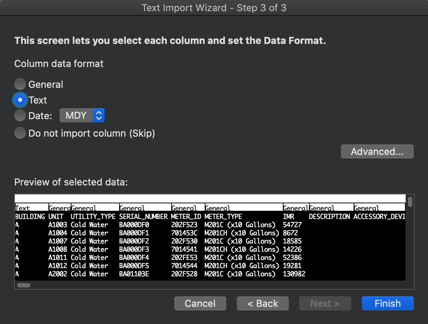Viewport: 428px width, 324px height.
Task: Click cell A1003 in the preview
Action: pyautogui.click(x=58, y=225)
